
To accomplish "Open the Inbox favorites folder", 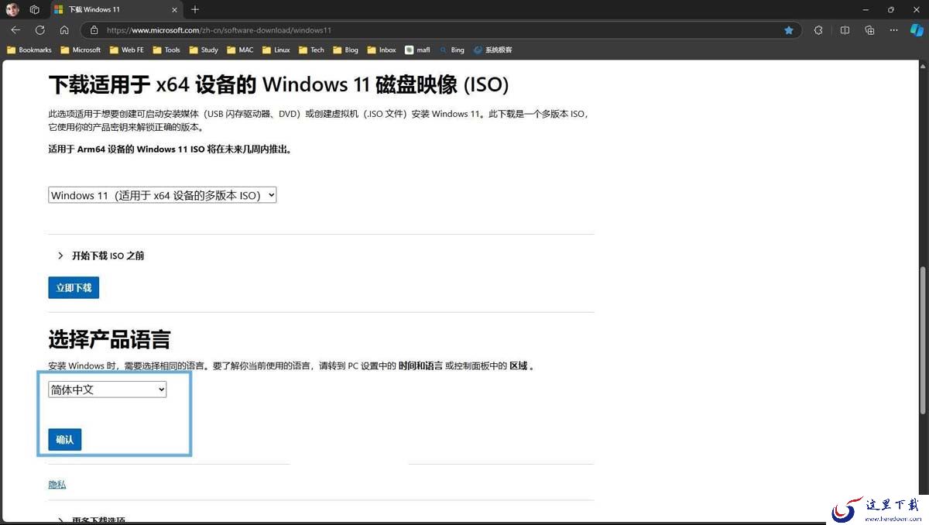I will coord(382,50).
